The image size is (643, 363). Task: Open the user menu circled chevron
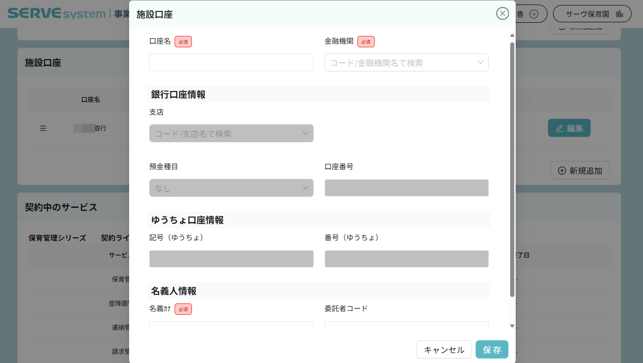click(534, 14)
